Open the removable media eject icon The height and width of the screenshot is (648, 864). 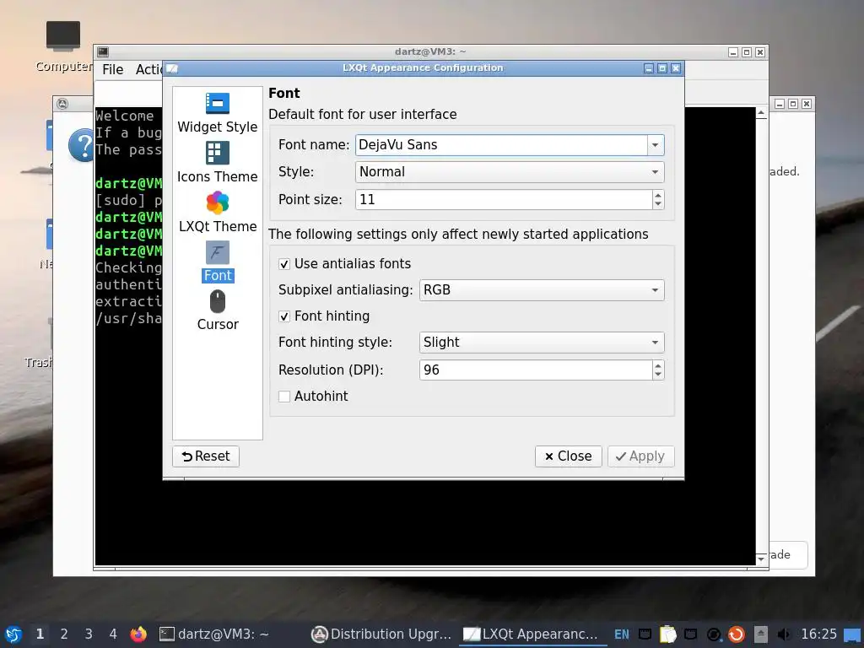[760, 634]
